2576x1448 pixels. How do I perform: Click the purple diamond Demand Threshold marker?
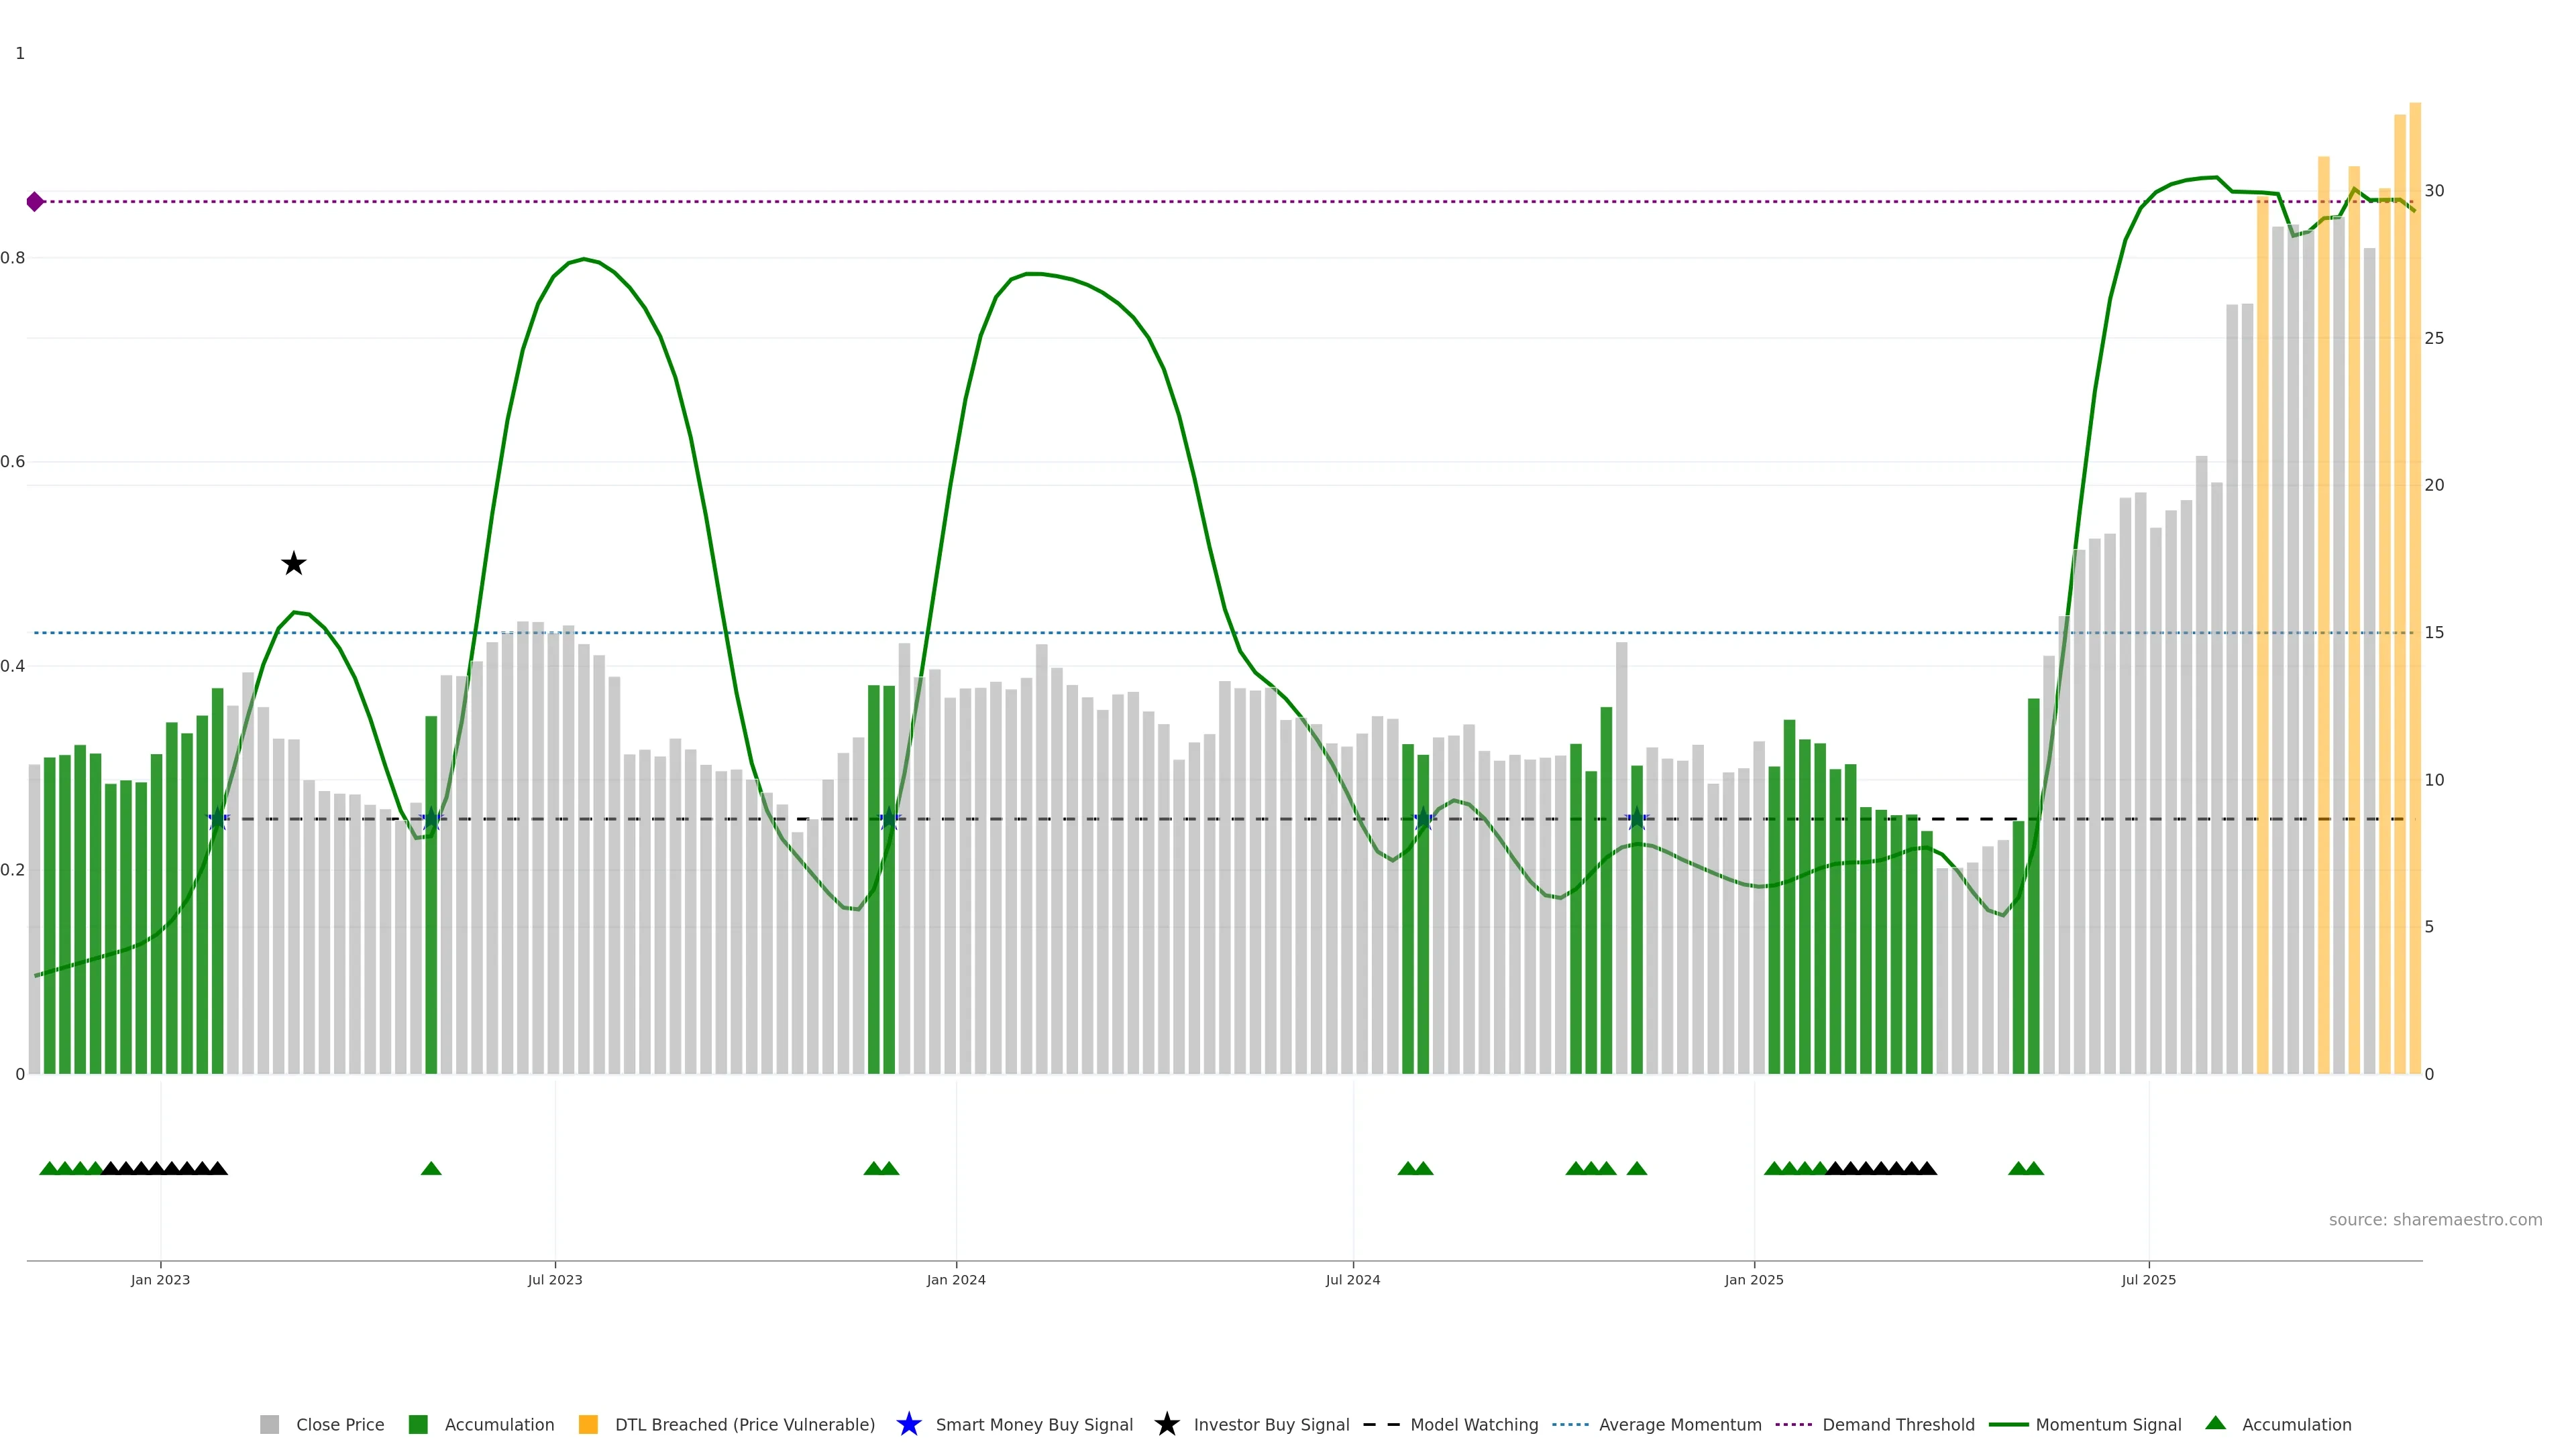[x=35, y=202]
